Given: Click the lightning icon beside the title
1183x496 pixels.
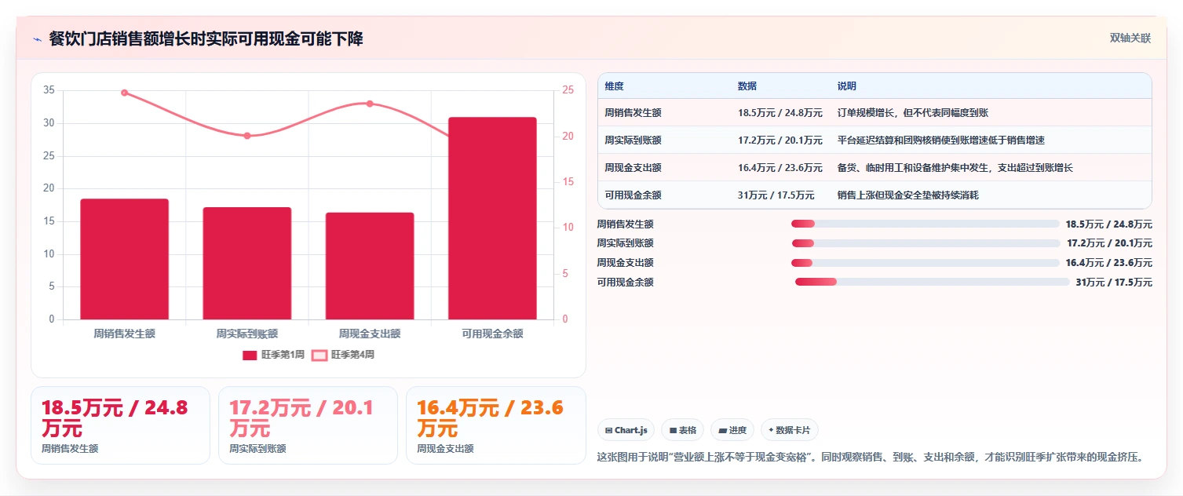Looking at the screenshot, I should click(37, 39).
